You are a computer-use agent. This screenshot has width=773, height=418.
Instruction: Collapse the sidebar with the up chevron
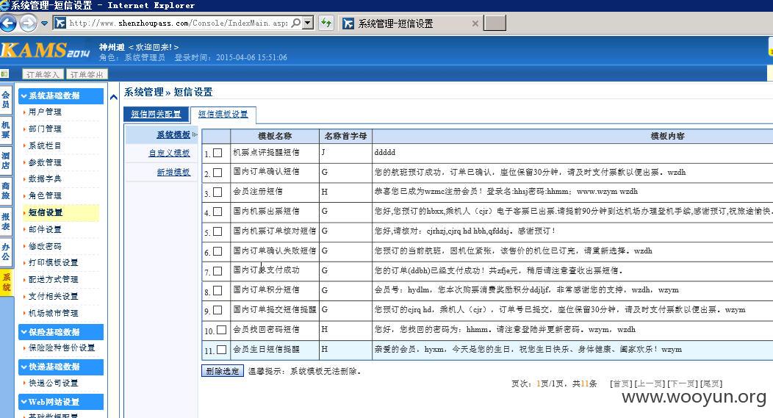pos(114,97)
